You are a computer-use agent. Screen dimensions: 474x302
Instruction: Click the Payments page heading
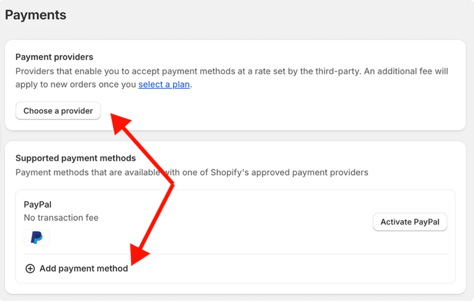(x=36, y=15)
